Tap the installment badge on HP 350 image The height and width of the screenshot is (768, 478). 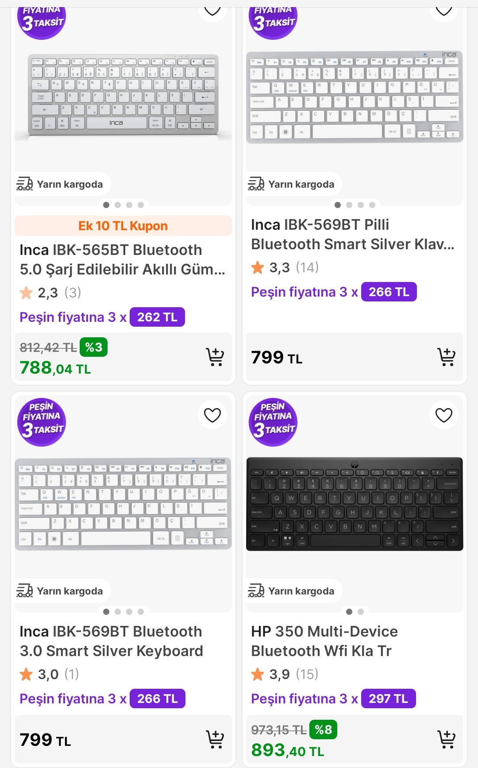273,422
